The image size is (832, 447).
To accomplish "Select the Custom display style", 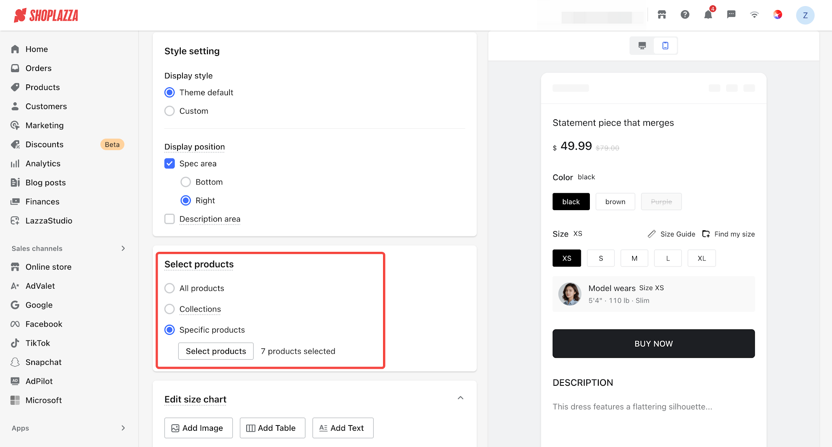I will point(169,111).
